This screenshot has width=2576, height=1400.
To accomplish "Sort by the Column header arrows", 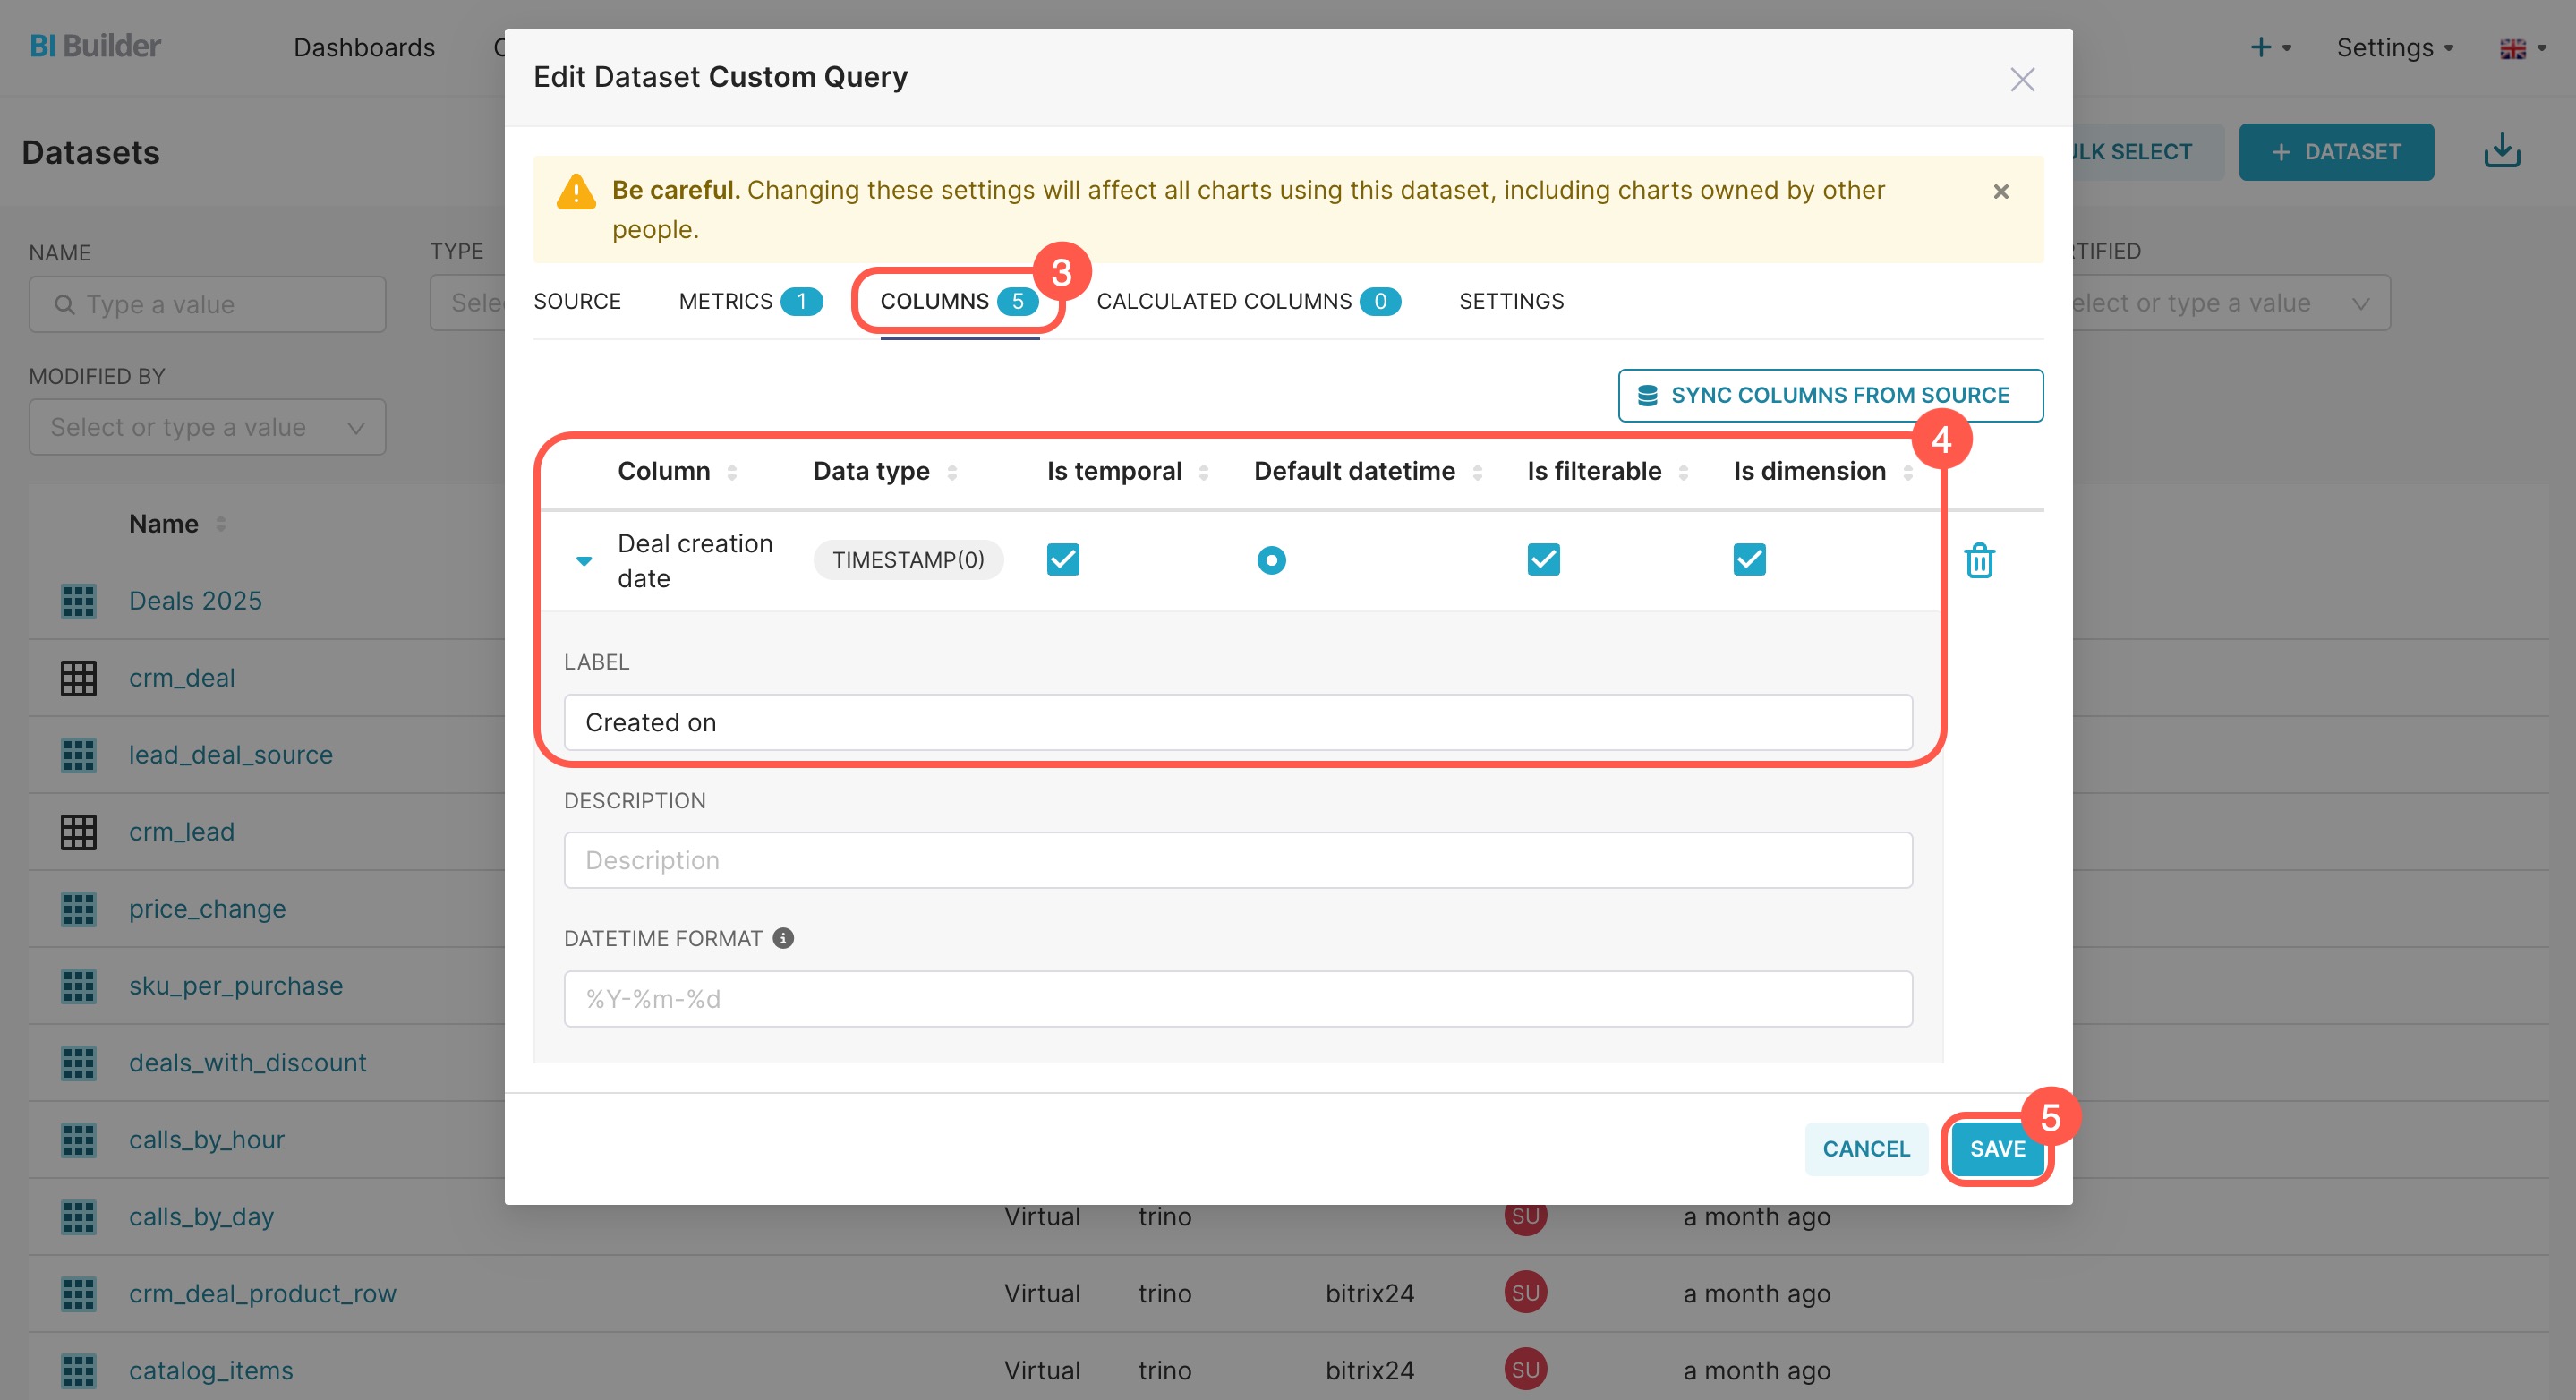I will 732,472.
